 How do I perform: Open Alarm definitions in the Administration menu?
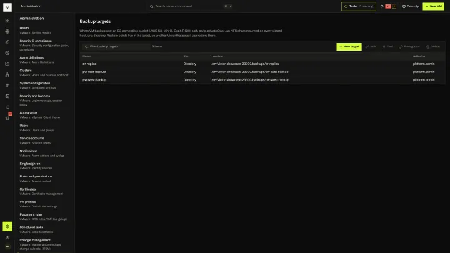pyautogui.click(x=44, y=60)
